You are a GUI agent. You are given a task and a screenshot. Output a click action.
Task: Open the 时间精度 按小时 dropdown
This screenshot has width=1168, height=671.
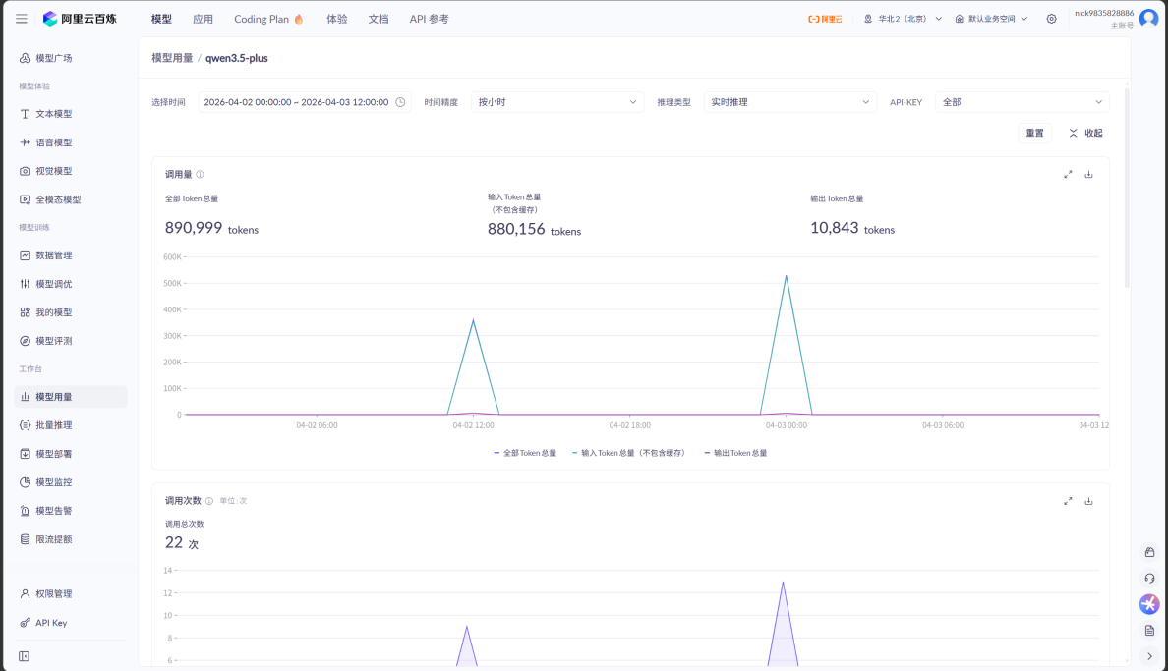[x=557, y=102]
